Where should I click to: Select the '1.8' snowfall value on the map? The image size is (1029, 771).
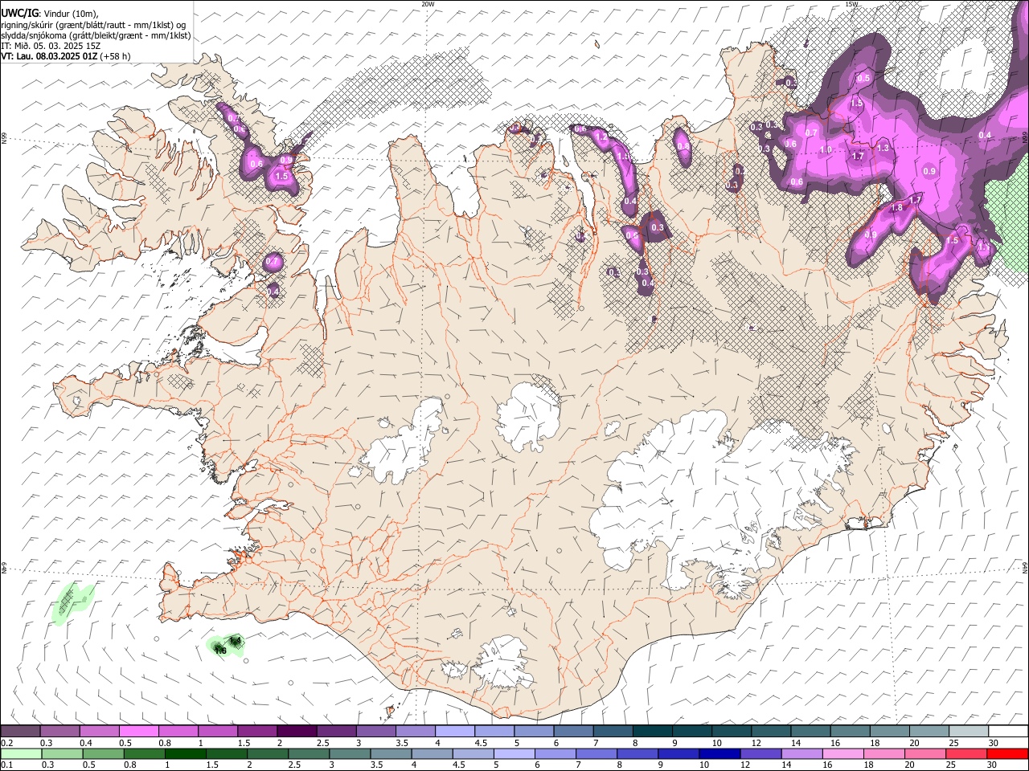[x=897, y=207]
